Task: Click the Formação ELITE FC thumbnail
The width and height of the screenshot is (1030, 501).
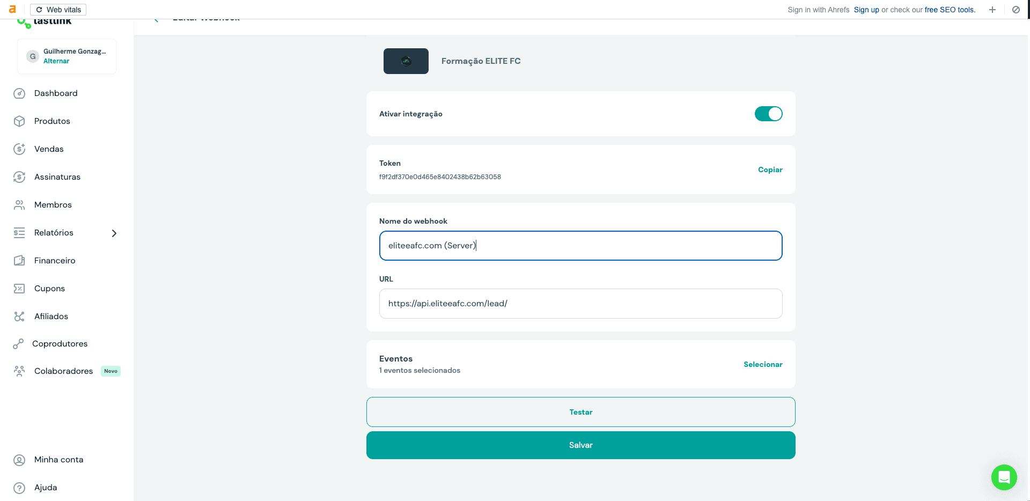Action: tap(406, 61)
